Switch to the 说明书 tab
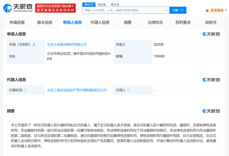The image size is (229, 156). 211,23
